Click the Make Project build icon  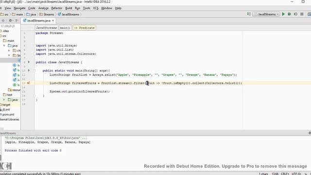pos(249,14)
